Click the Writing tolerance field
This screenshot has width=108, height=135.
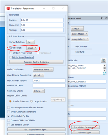coord(42,30)
